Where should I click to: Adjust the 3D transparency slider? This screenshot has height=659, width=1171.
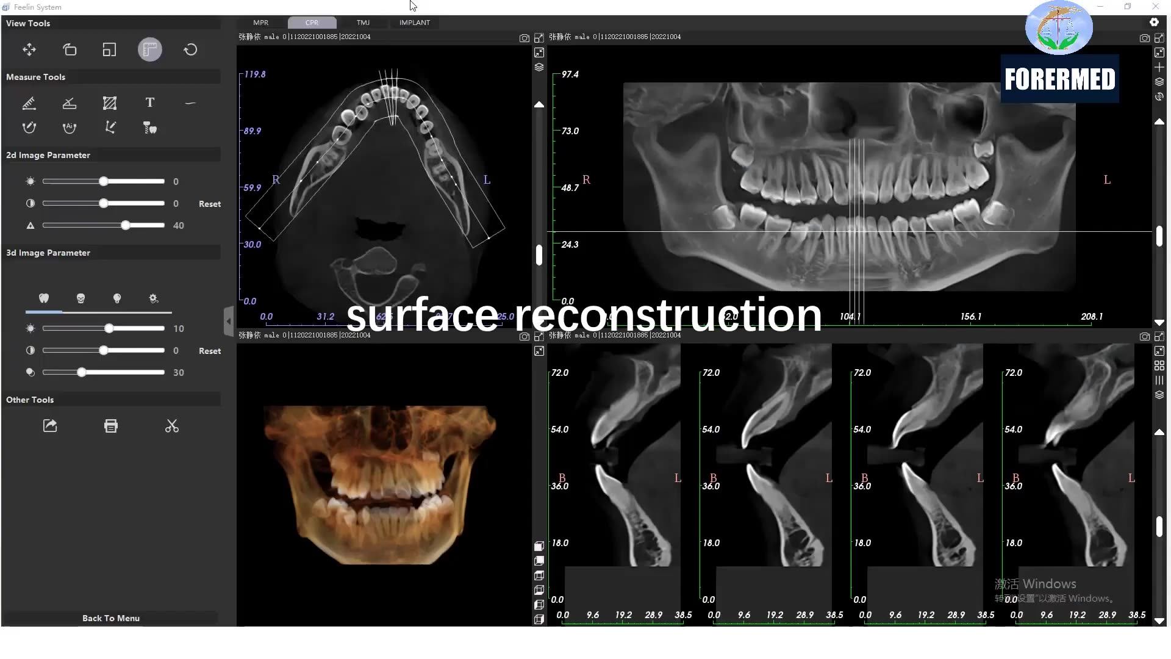[82, 372]
